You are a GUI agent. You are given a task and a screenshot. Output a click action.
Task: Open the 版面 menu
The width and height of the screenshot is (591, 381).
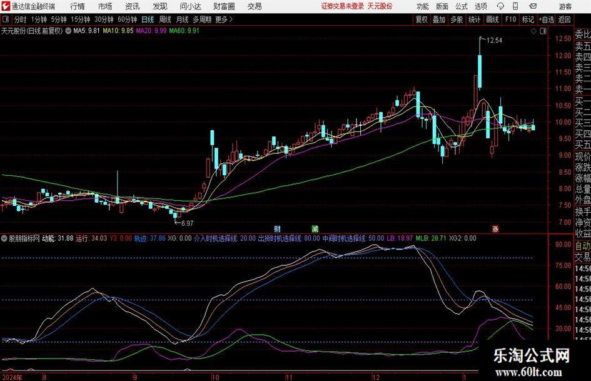(442, 6)
